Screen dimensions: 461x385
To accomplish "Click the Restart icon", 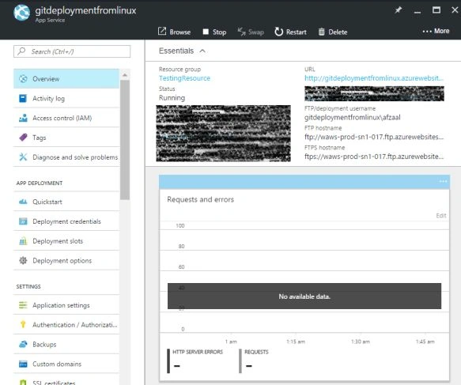I will (278, 32).
